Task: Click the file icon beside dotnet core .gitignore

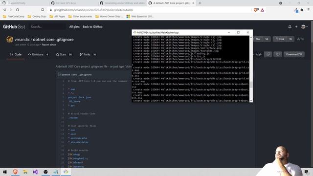Action: pyautogui.click(x=59, y=74)
